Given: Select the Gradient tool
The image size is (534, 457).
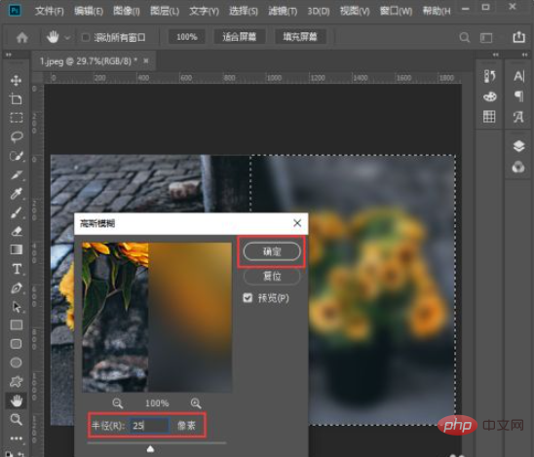Looking at the screenshot, I should [x=16, y=249].
